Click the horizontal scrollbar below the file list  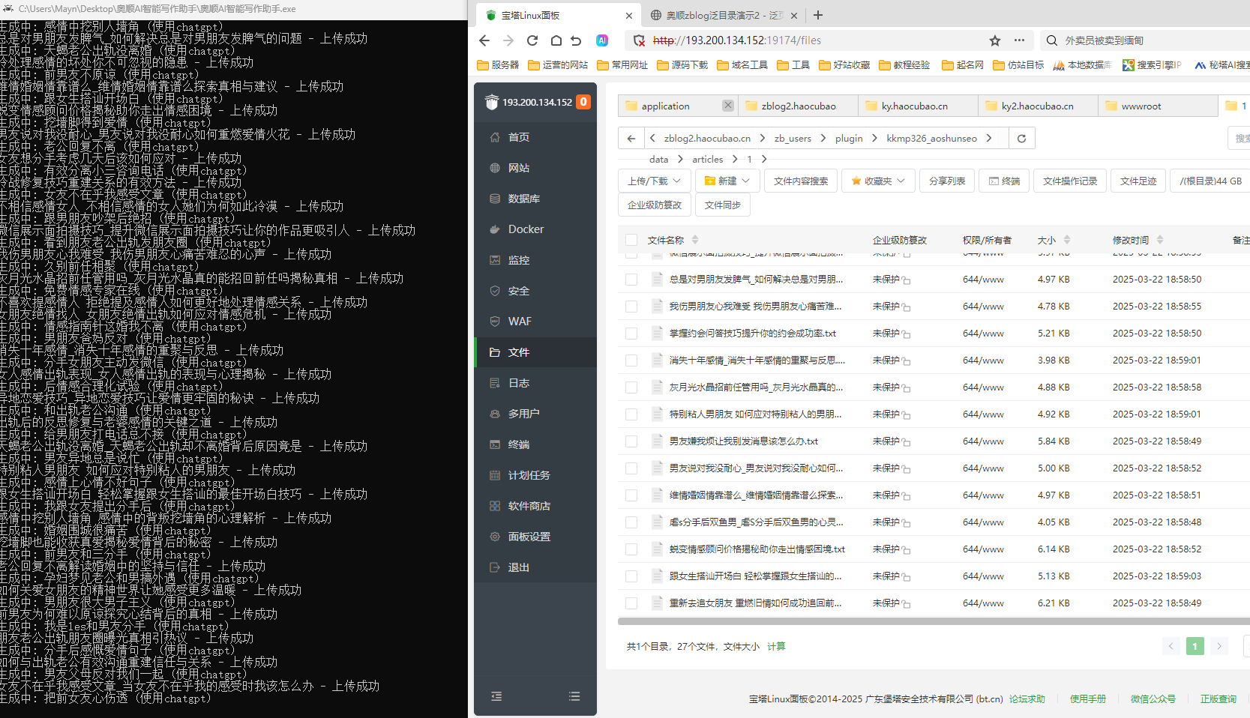934,621
